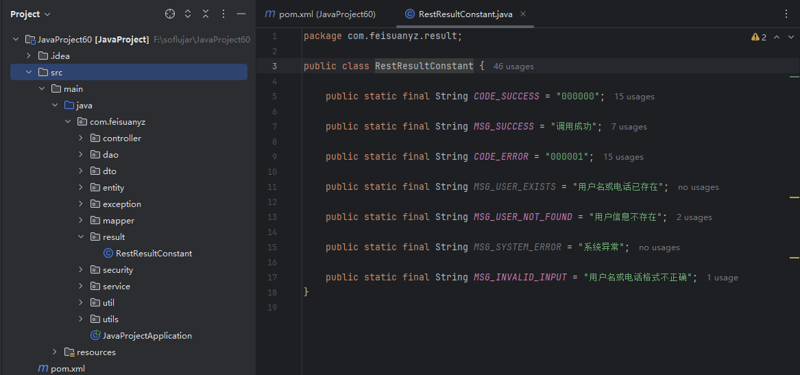Close the RestResultConstant.java tab
800x375 pixels.
523,14
